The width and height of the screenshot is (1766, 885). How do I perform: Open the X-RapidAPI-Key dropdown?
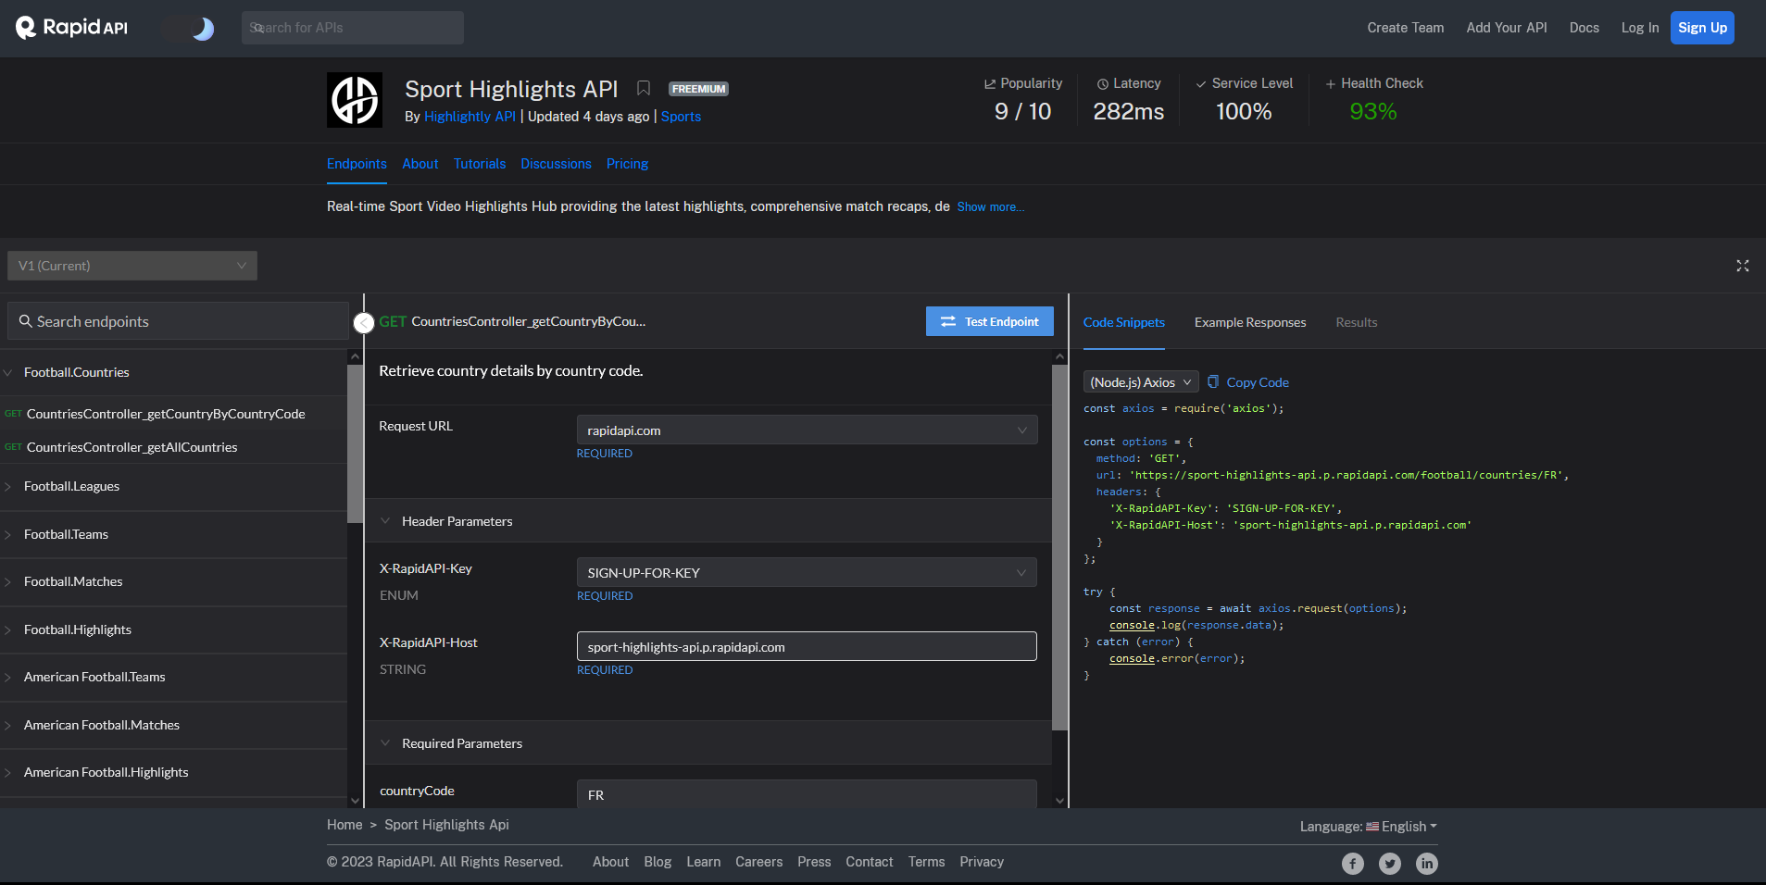point(807,573)
